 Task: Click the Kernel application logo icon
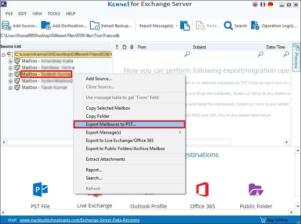pyautogui.click(x=4, y=4)
